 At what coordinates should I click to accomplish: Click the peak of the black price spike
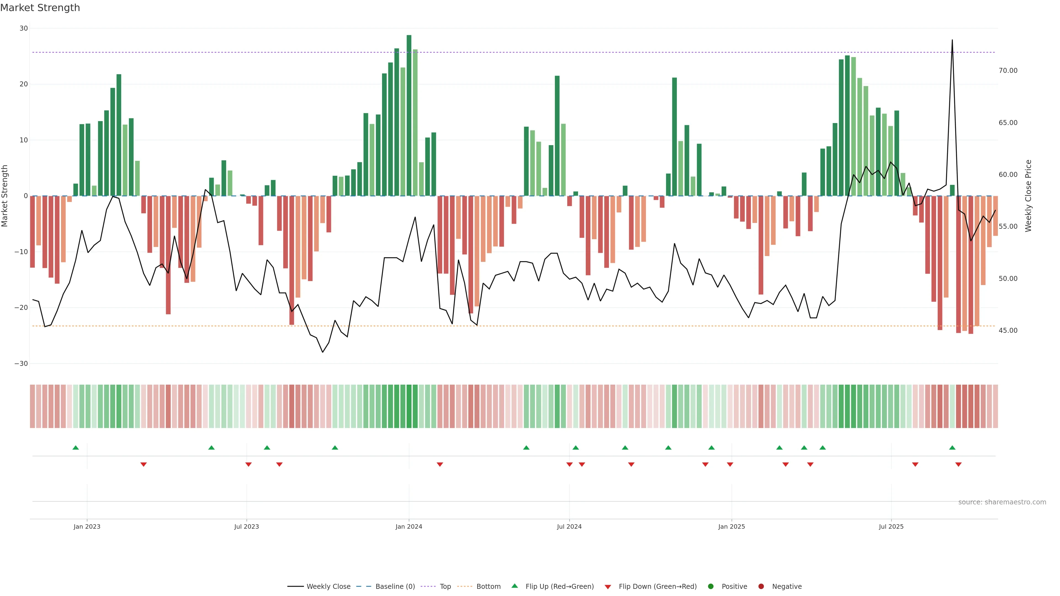click(952, 40)
